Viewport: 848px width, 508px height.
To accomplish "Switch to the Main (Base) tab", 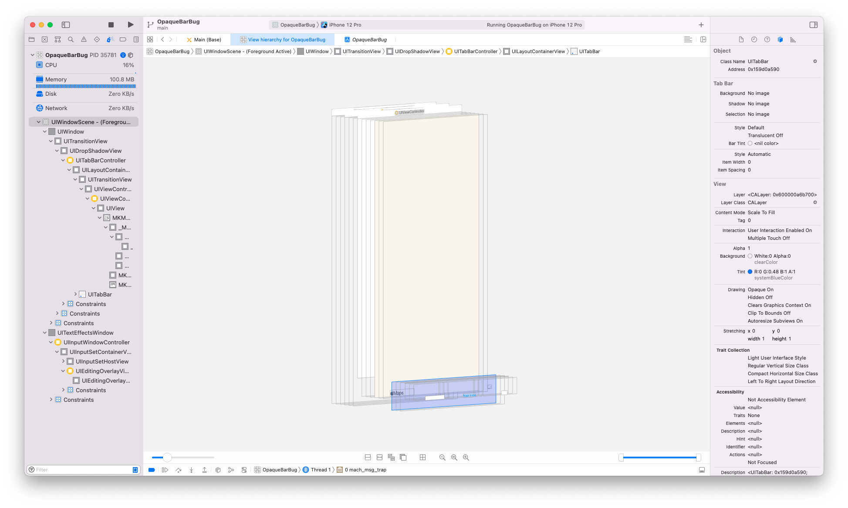I will [x=207, y=40].
